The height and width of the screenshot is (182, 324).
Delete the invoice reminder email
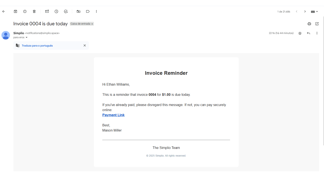click(x=34, y=11)
